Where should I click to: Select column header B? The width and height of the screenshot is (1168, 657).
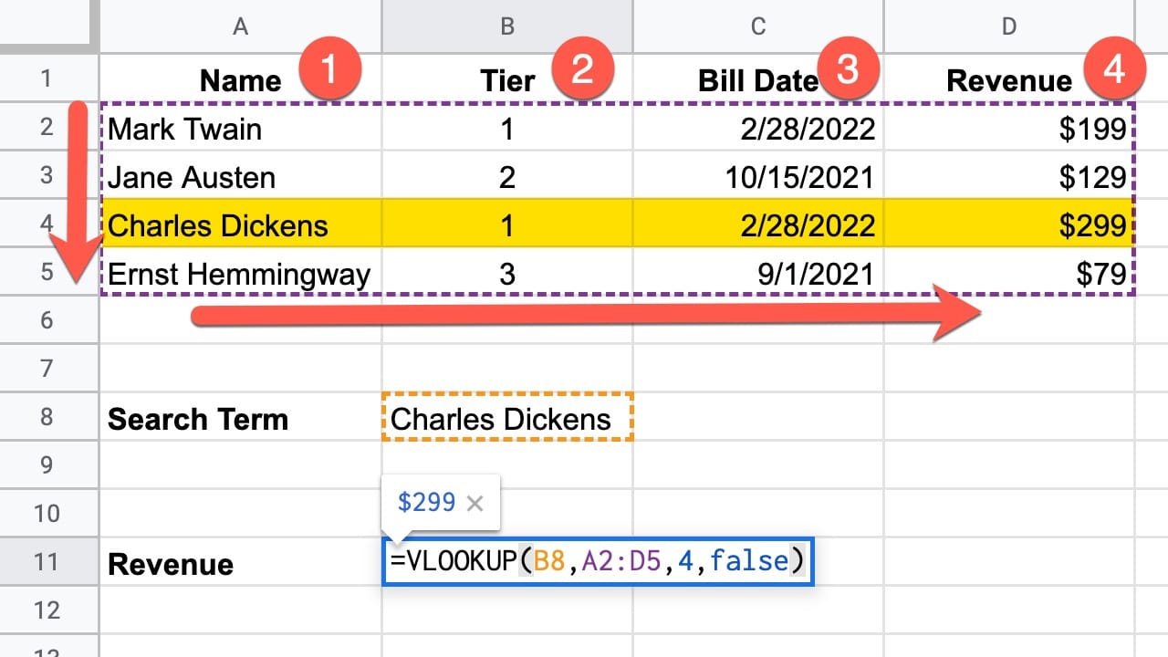pos(506,26)
